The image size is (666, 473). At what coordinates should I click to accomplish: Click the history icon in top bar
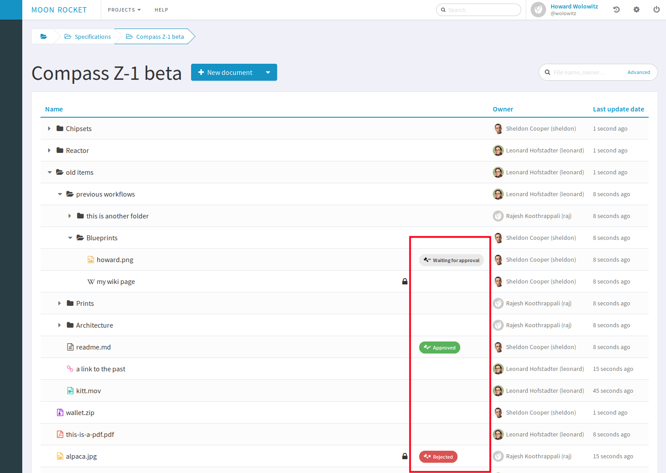(x=617, y=9)
